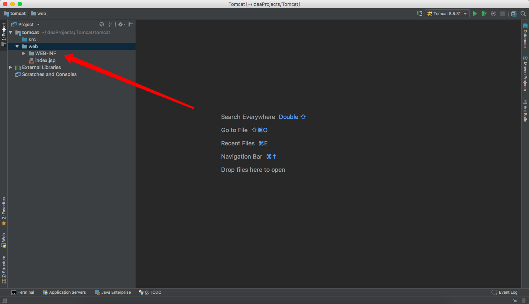Open the Ant Build side tab
Image resolution: width=529 pixels, height=304 pixels.
pos(525,111)
